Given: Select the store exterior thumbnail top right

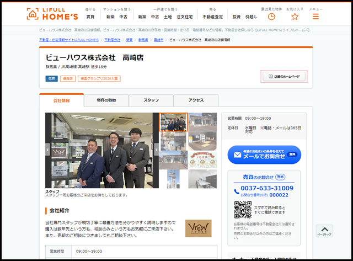Looking at the screenshot, I should tap(202, 122).
